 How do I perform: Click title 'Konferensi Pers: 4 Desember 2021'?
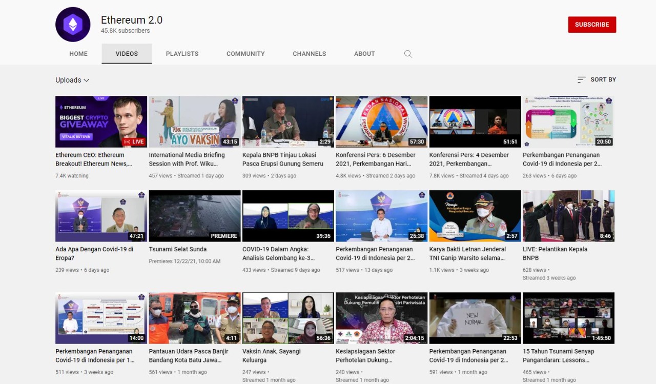(x=469, y=159)
